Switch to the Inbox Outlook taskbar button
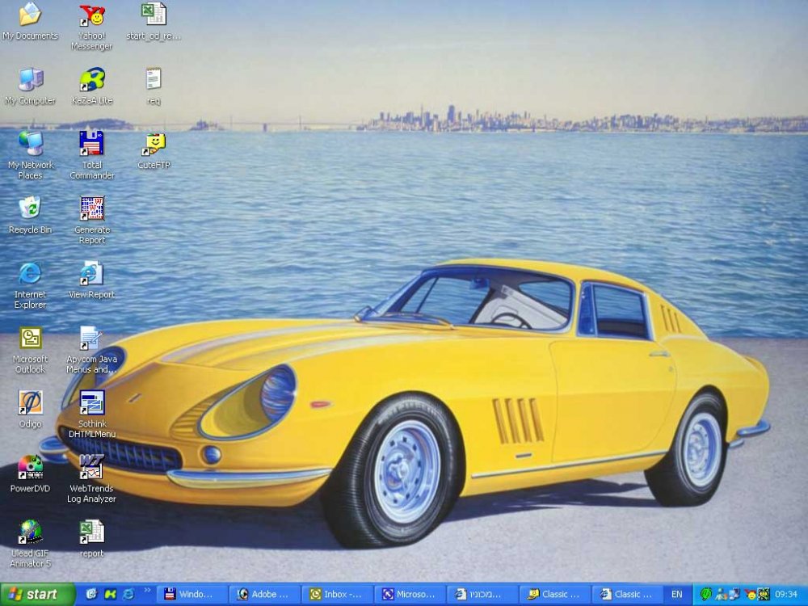The image size is (808, 606). (x=338, y=594)
